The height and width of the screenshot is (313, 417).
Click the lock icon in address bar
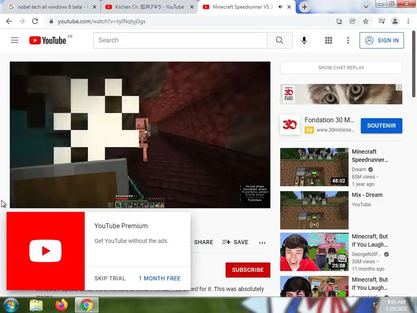click(51, 21)
